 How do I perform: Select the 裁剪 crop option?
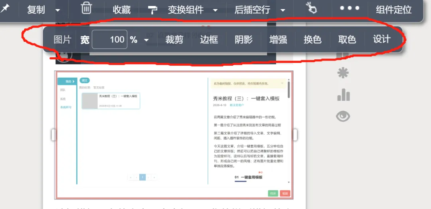pos(174,39)
